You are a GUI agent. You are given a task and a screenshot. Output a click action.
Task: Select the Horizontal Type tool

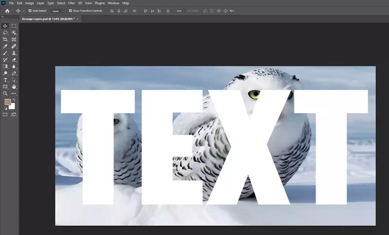pos(5,80)
